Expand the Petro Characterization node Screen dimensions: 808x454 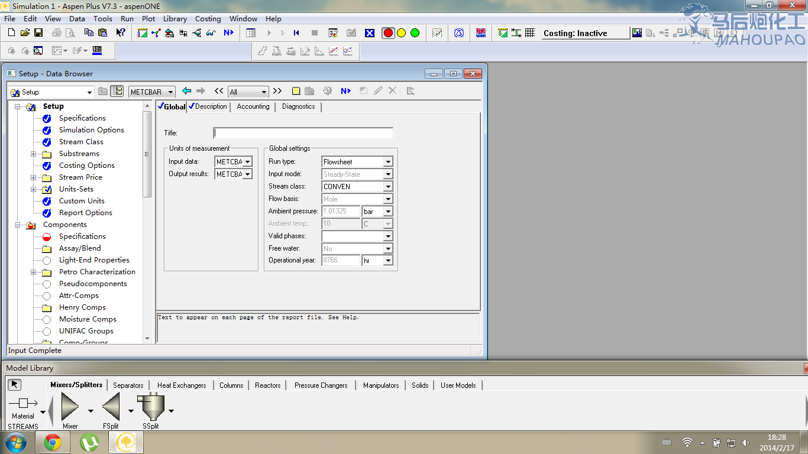34,272
